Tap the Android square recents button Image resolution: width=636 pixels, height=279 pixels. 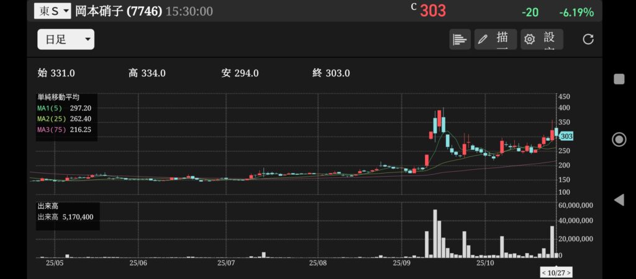[619, 79]
